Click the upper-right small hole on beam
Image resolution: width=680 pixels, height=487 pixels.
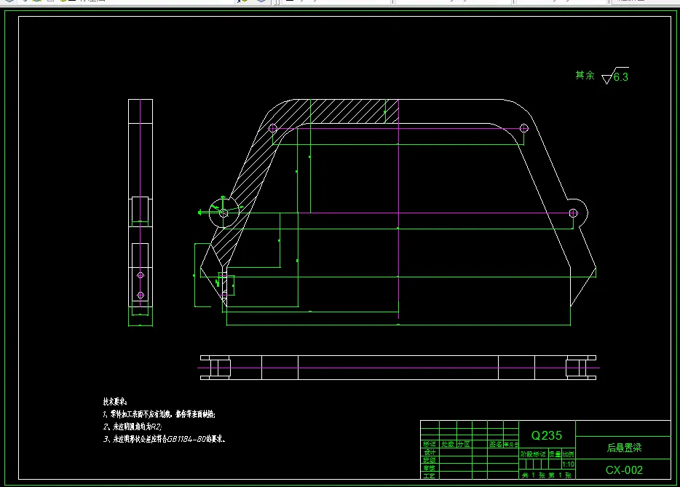point(524,128)
